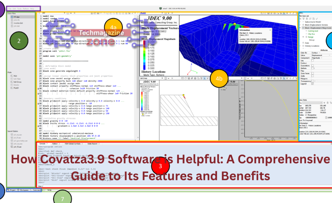Screen dimensions: 332x203
Task: Enable the Deform checkbox
Action: point(313,68)
